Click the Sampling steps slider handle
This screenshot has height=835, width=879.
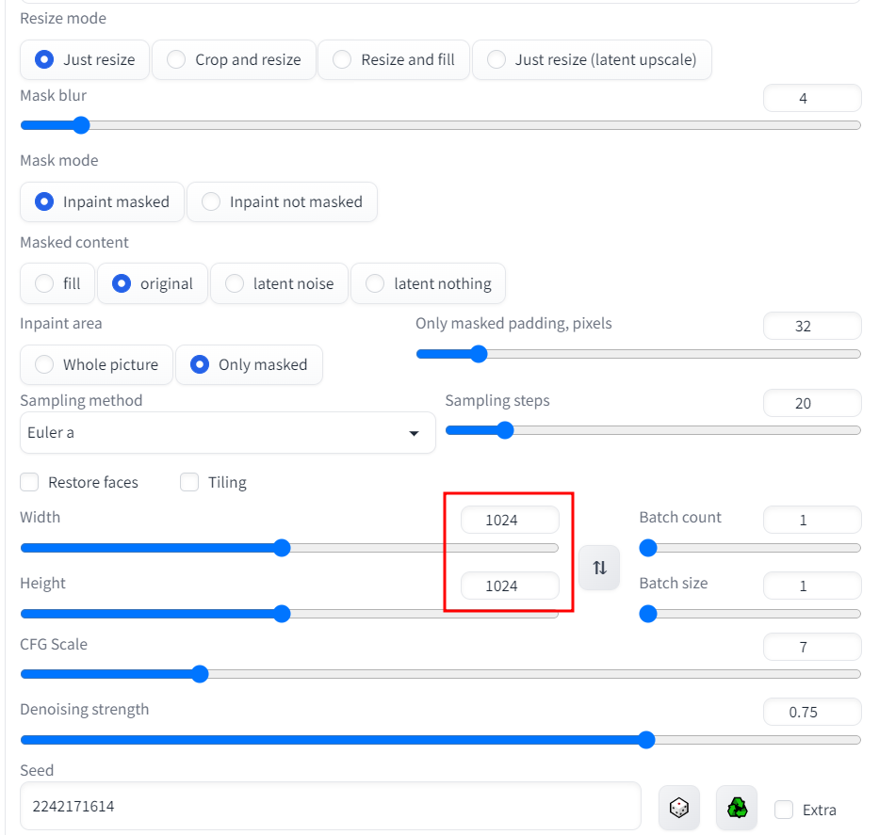pos(505,430)
